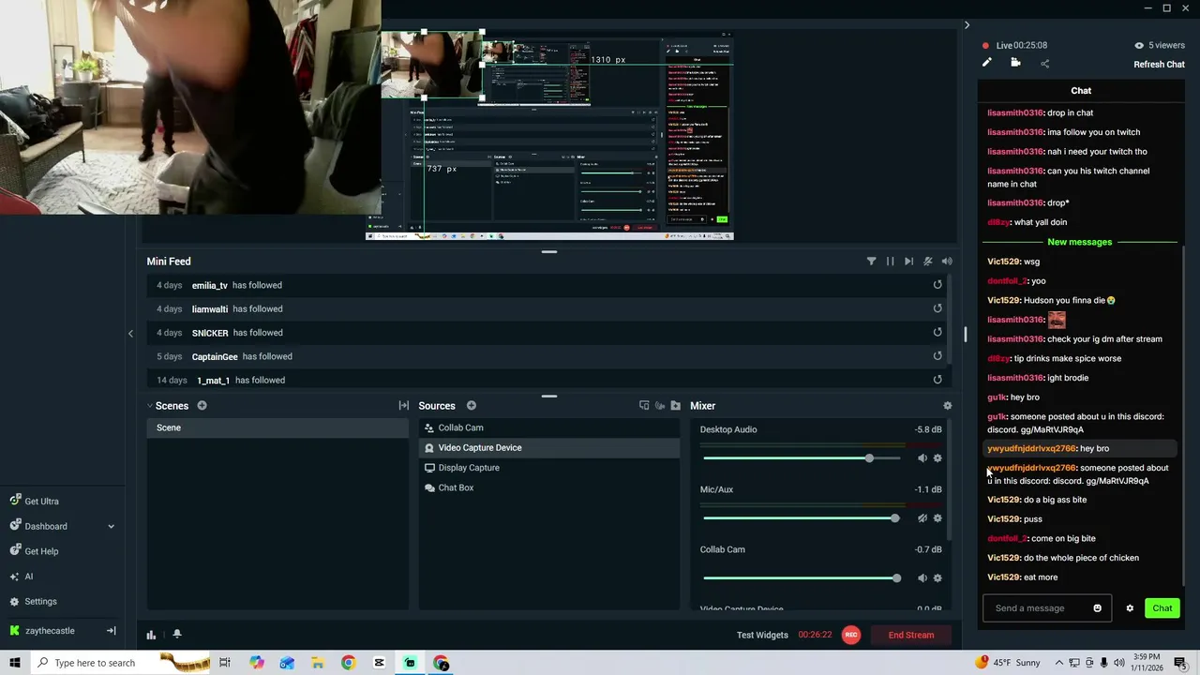Edit stream info with pencil icon
1200x675 pixels.
[x=986, y=63]
